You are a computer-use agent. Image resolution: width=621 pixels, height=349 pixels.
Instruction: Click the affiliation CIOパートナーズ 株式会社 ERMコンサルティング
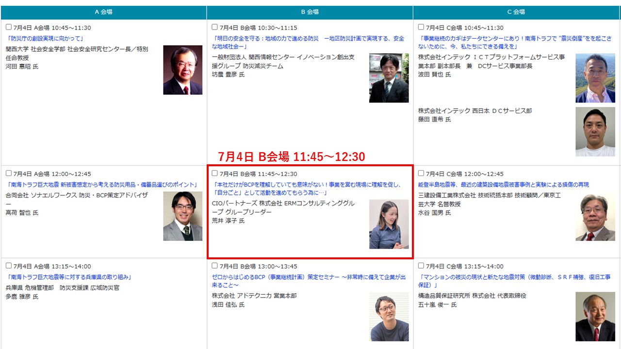pos(283,207)
